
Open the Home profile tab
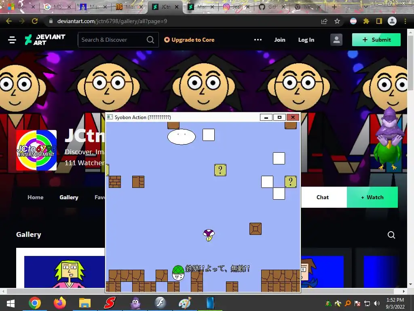click(x=36, y=197)
